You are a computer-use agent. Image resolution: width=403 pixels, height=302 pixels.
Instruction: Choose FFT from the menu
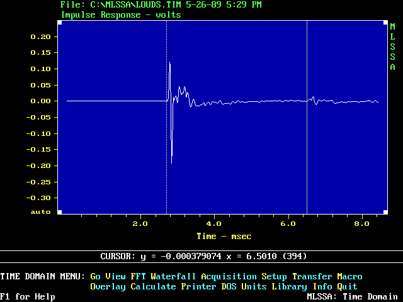click(139, 277)
